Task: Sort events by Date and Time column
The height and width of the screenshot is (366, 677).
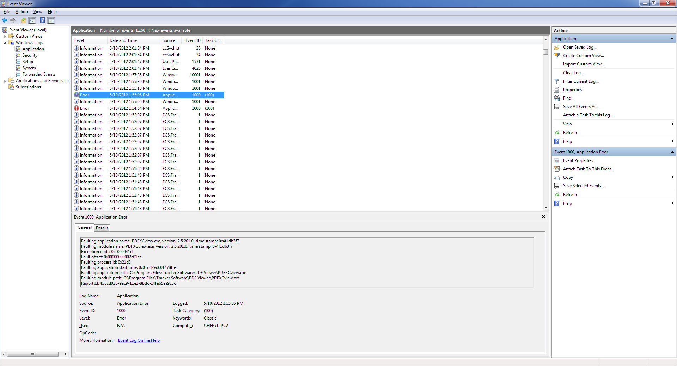Action: pyautogui.click(x=134, y=40)
